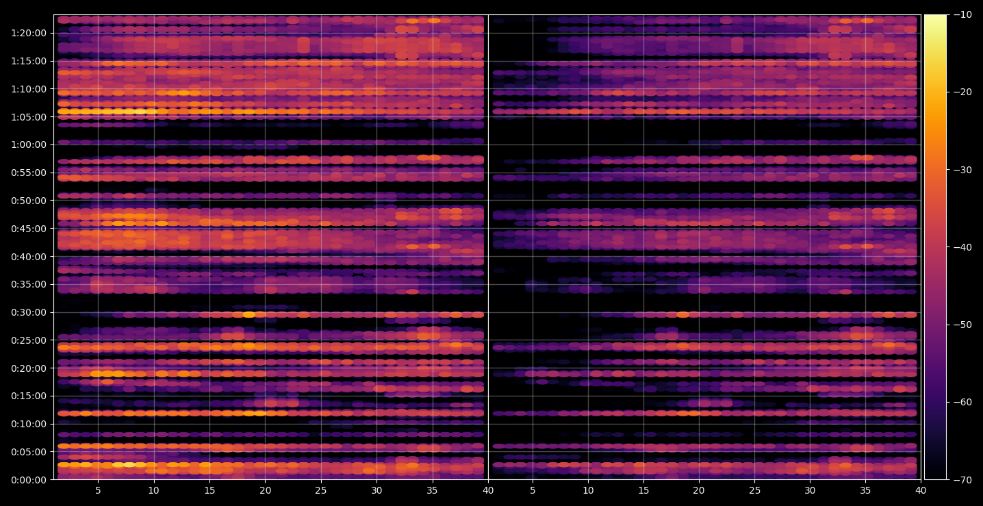Image resolution: width=983 pixels, height=506 pixels.
Task: Select the −60 value on the colorbar
Action: (x=962, y=402)
